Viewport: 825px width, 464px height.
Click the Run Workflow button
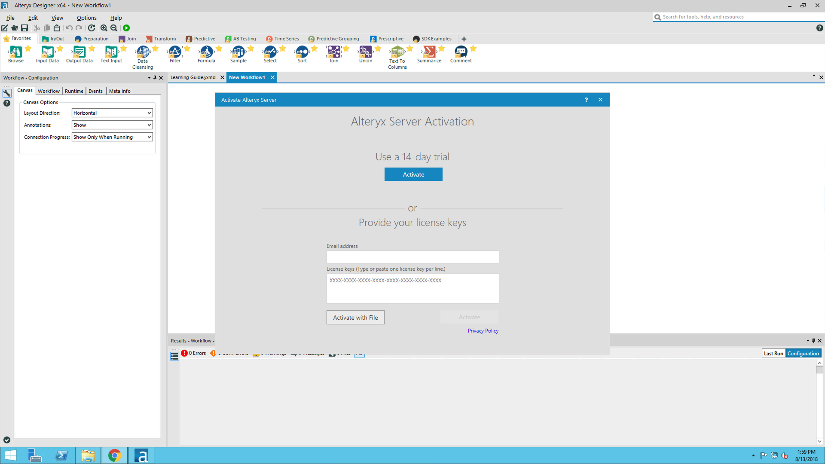point(126,27)
